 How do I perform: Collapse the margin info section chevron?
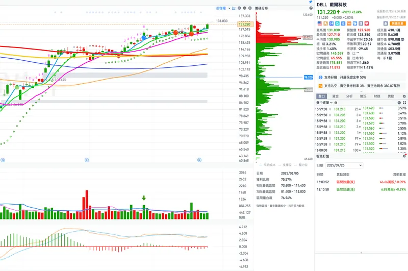[x=361, y=91]
